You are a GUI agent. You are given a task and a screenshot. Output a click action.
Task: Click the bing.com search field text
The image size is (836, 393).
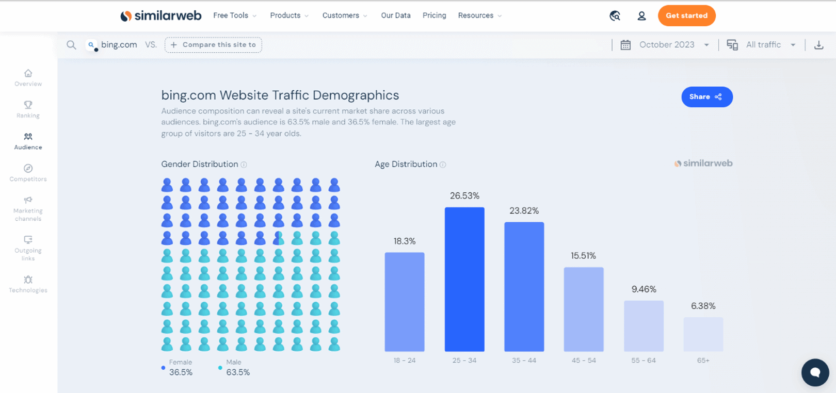point(119,45)
